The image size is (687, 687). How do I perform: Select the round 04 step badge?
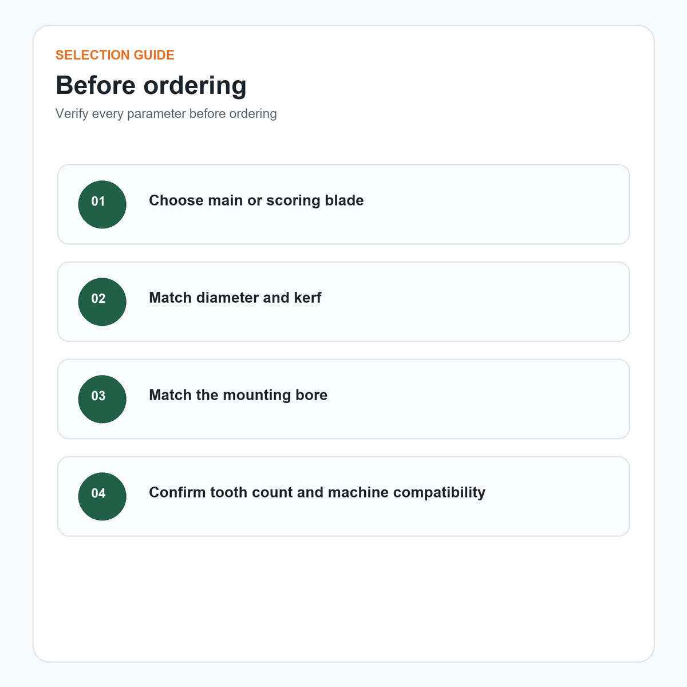coord(102,496)
